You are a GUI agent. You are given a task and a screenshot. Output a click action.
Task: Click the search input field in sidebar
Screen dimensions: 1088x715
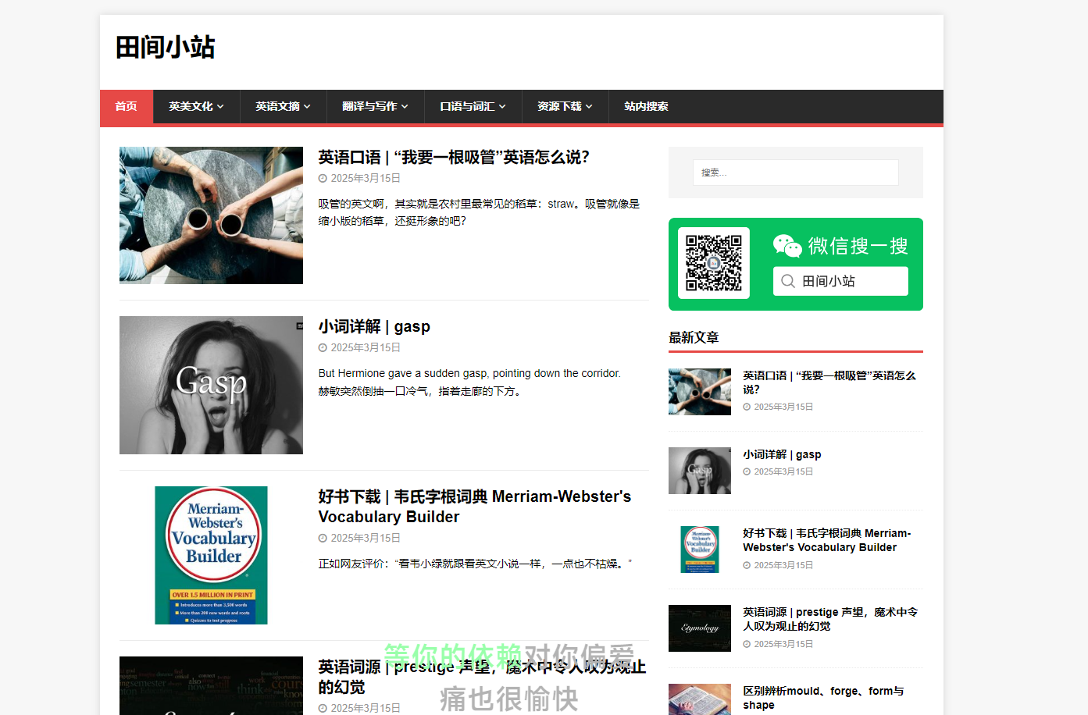point(795,173)
